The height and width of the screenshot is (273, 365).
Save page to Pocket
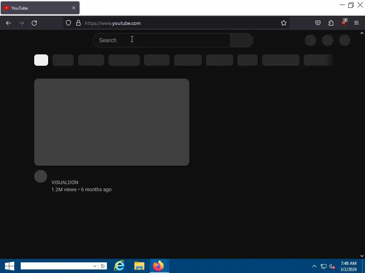(318, 23)
